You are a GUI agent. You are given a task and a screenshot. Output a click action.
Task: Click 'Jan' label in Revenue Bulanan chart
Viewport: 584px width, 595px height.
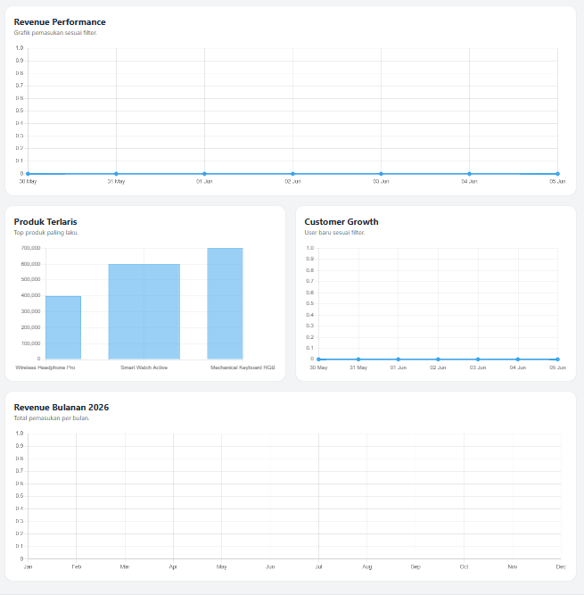coord(28,567)
